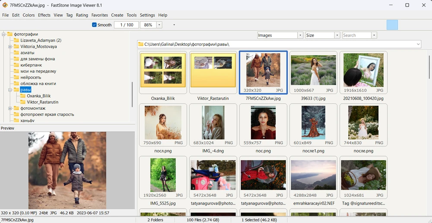
Task: Open the FastStone app icon in title bar
Action: click(x=5, y=5)
